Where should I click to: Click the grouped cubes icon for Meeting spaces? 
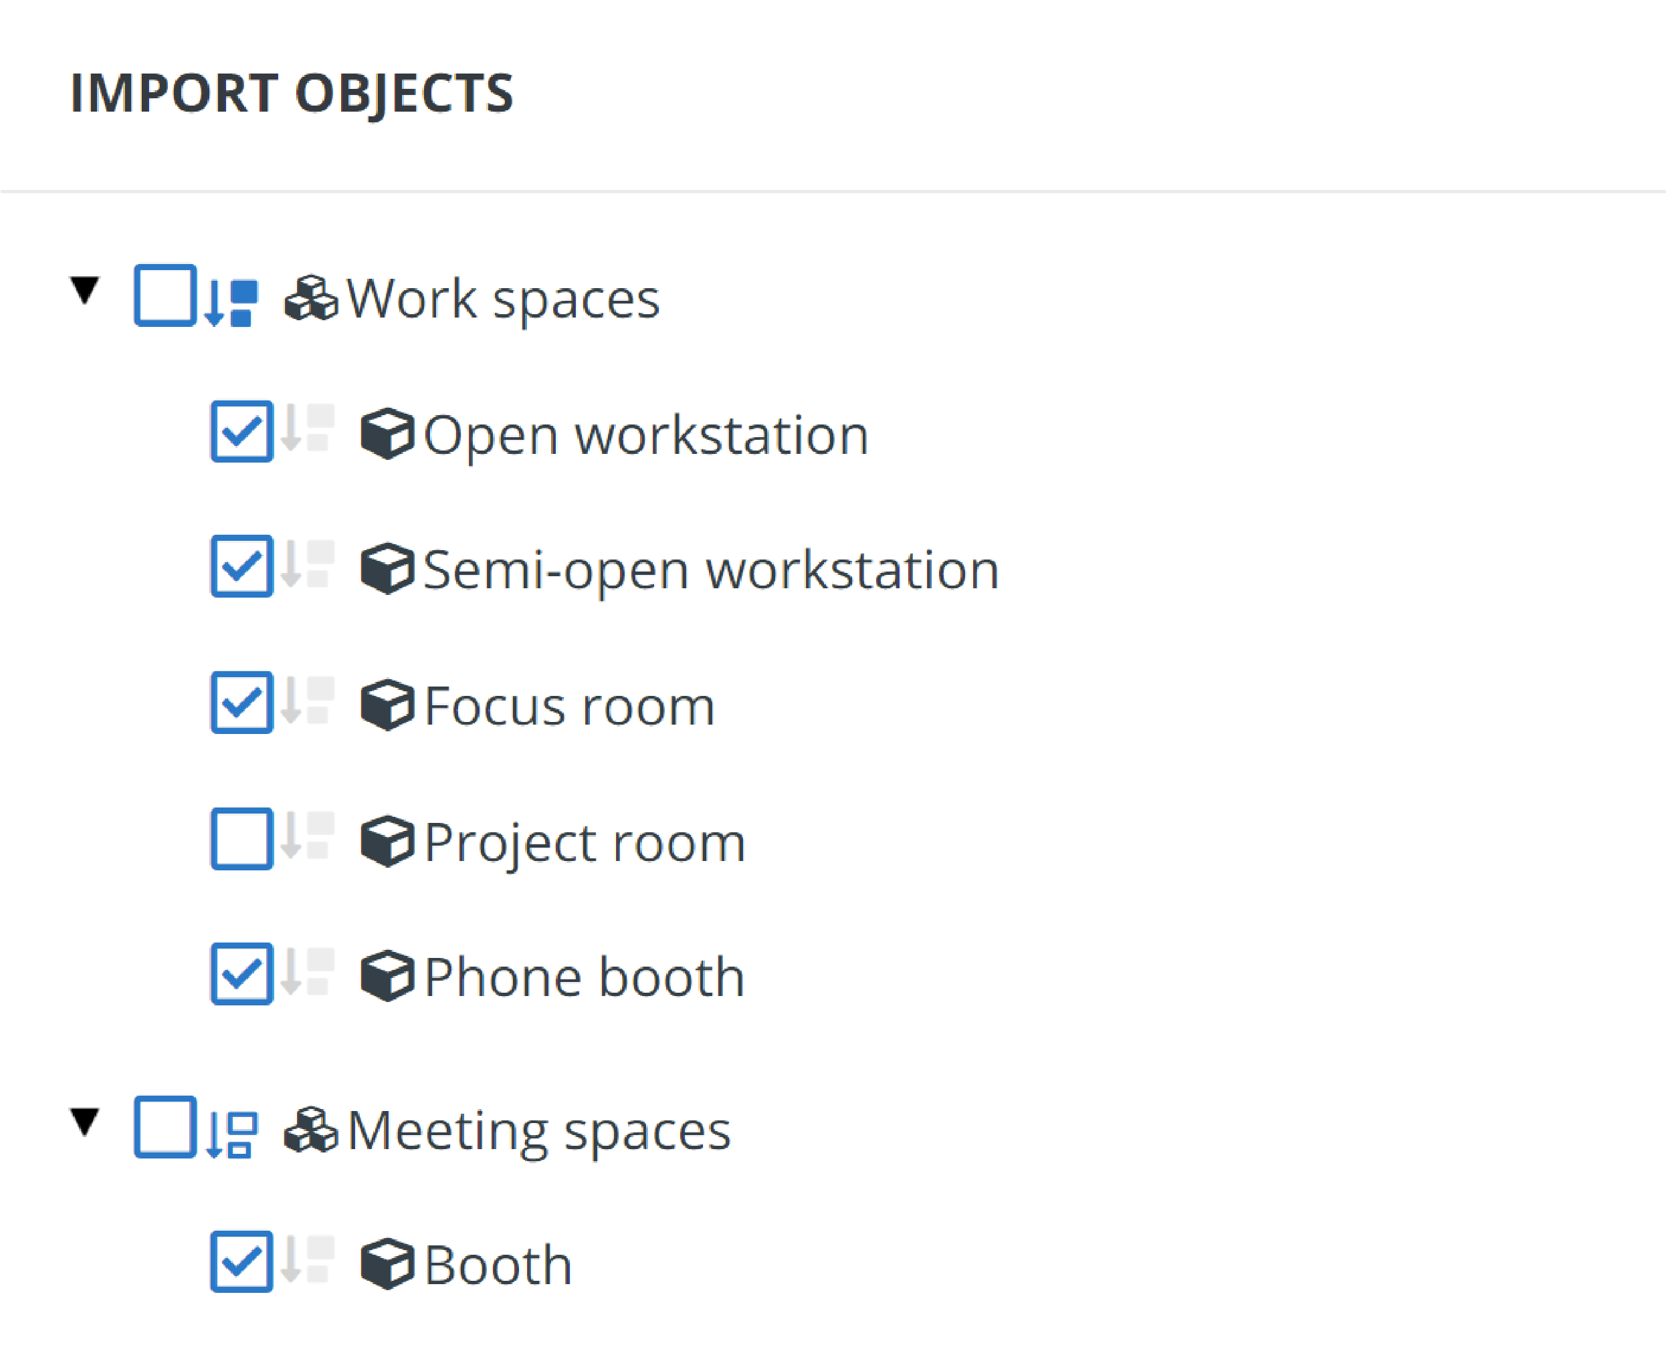[311, 1130]
